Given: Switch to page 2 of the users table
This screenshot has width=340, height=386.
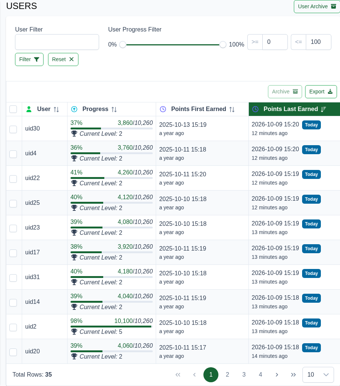Looking at the screenshot, I should pyautogui.click(x=227, y=375).
